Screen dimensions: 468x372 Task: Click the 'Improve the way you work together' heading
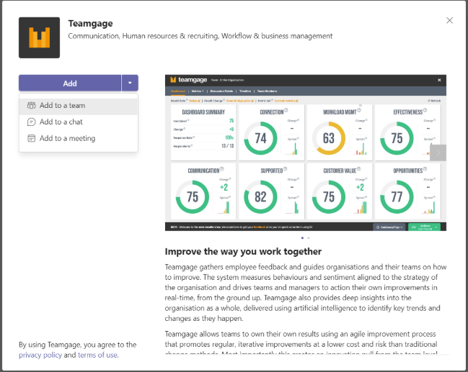tap(243, 252)
